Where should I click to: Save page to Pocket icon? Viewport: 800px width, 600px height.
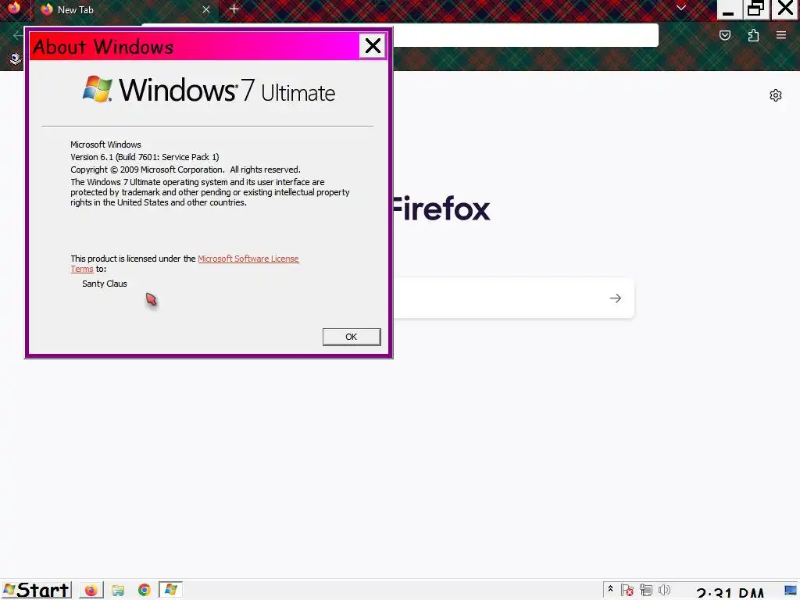click(x=725, y=35)
